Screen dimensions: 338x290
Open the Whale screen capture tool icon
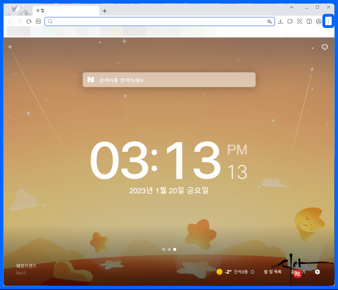coord(300,21)
